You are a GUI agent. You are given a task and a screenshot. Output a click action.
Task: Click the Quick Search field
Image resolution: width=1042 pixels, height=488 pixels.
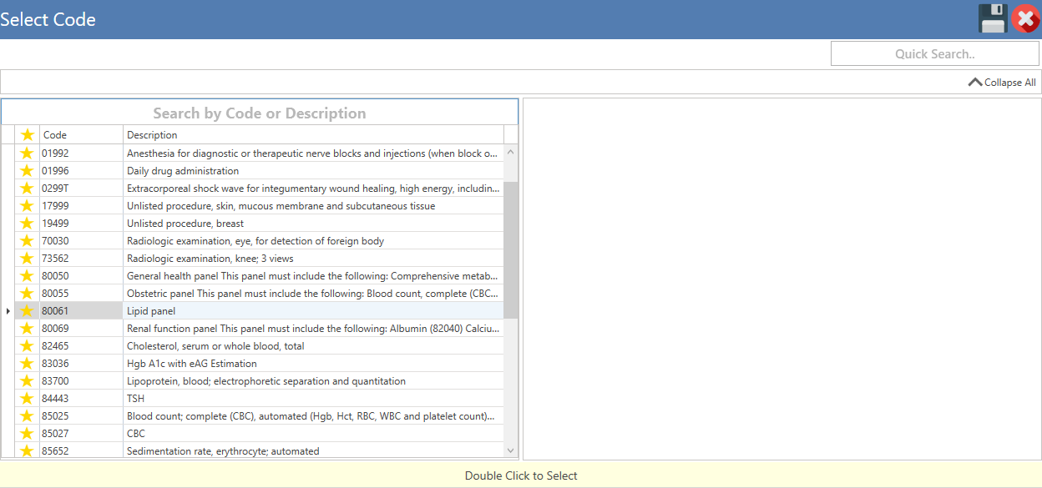935,53
